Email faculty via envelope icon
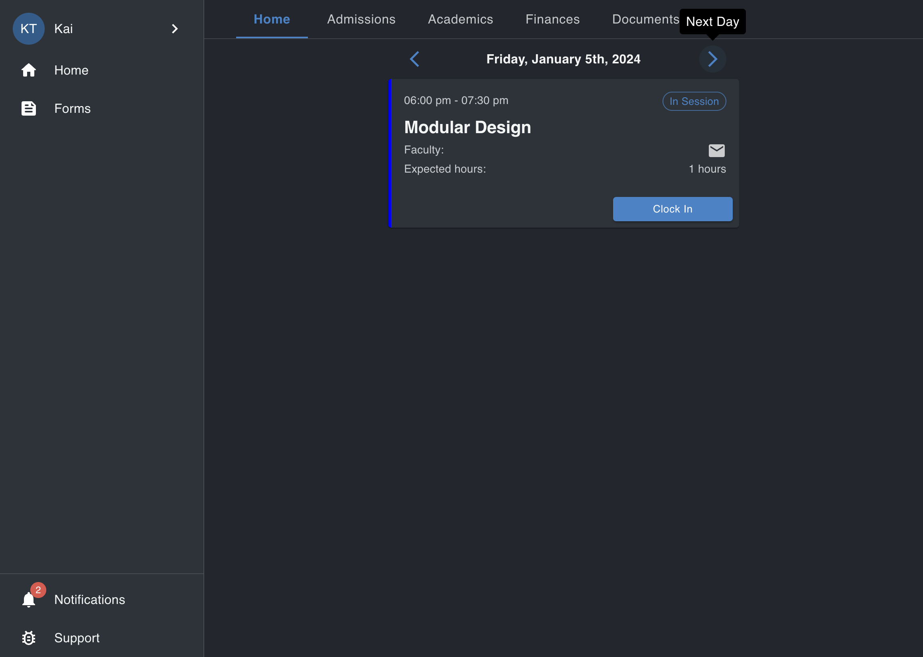Screen dimensions: 923x657 716,150
